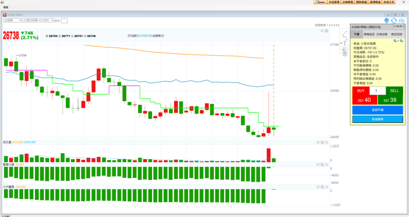
Task: Click the 自定 custom input field
Action: click(64, 20)
